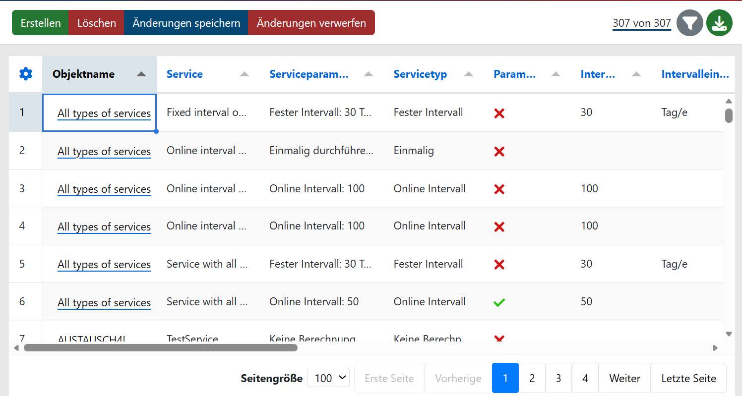Click sort arrow in Serviceparam column header
The image size is (742, 396).
pyautogui.click(x=368, y=74)
